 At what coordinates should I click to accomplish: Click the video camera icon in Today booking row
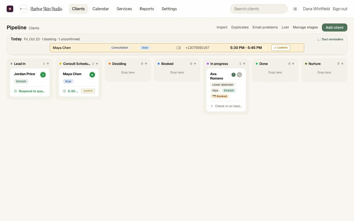(x=179, y=48)
